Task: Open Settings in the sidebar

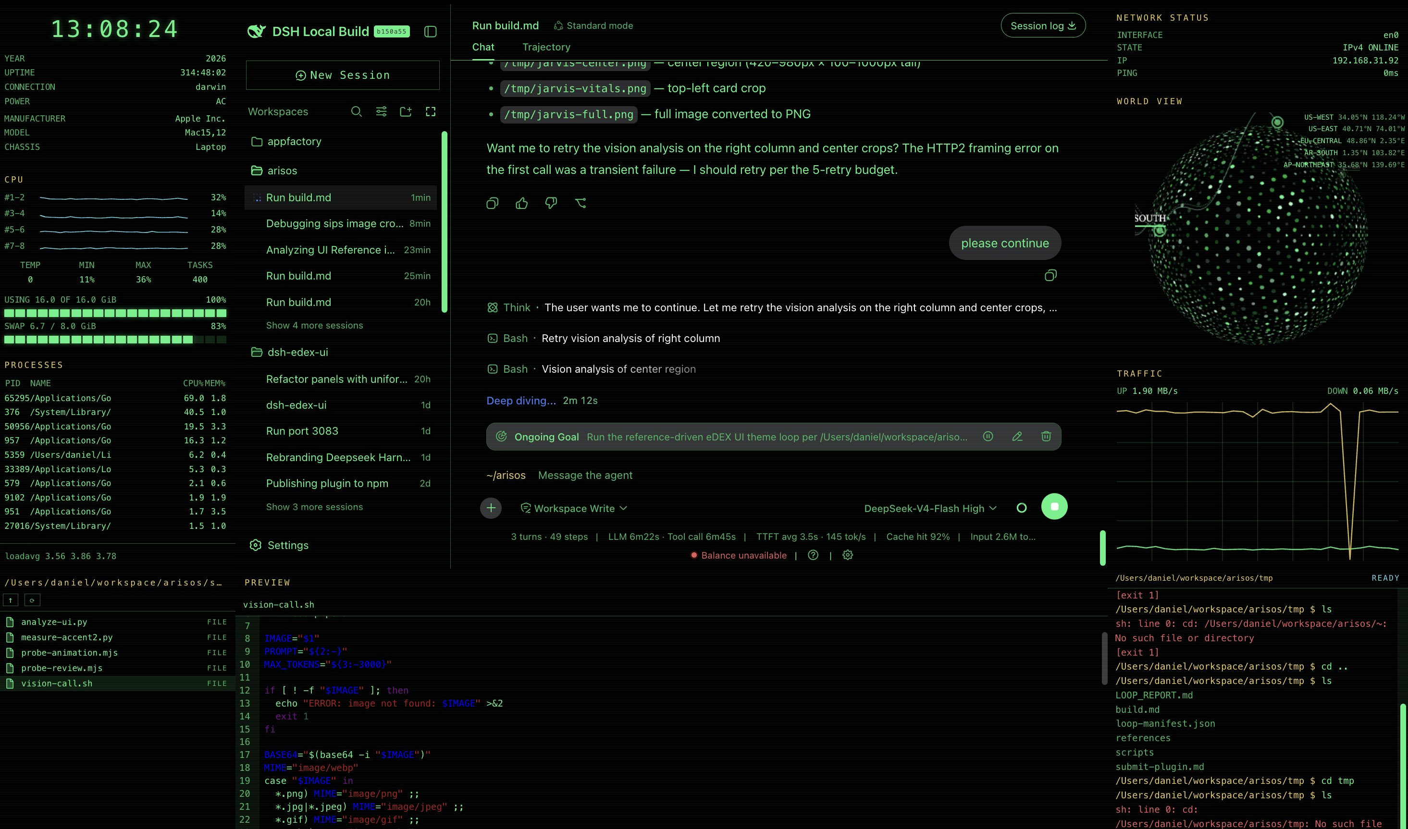Action: pyautogui.click(x=279, y=545)
